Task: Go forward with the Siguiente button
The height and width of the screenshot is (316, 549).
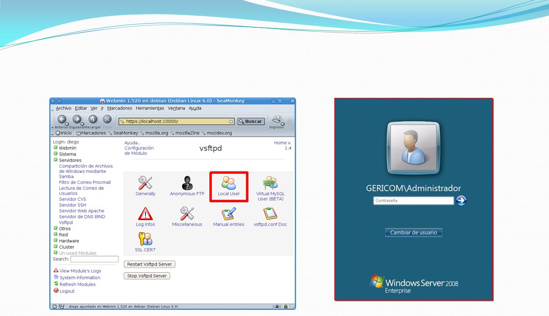Action: pyautogui.click(x=77, y=120)
